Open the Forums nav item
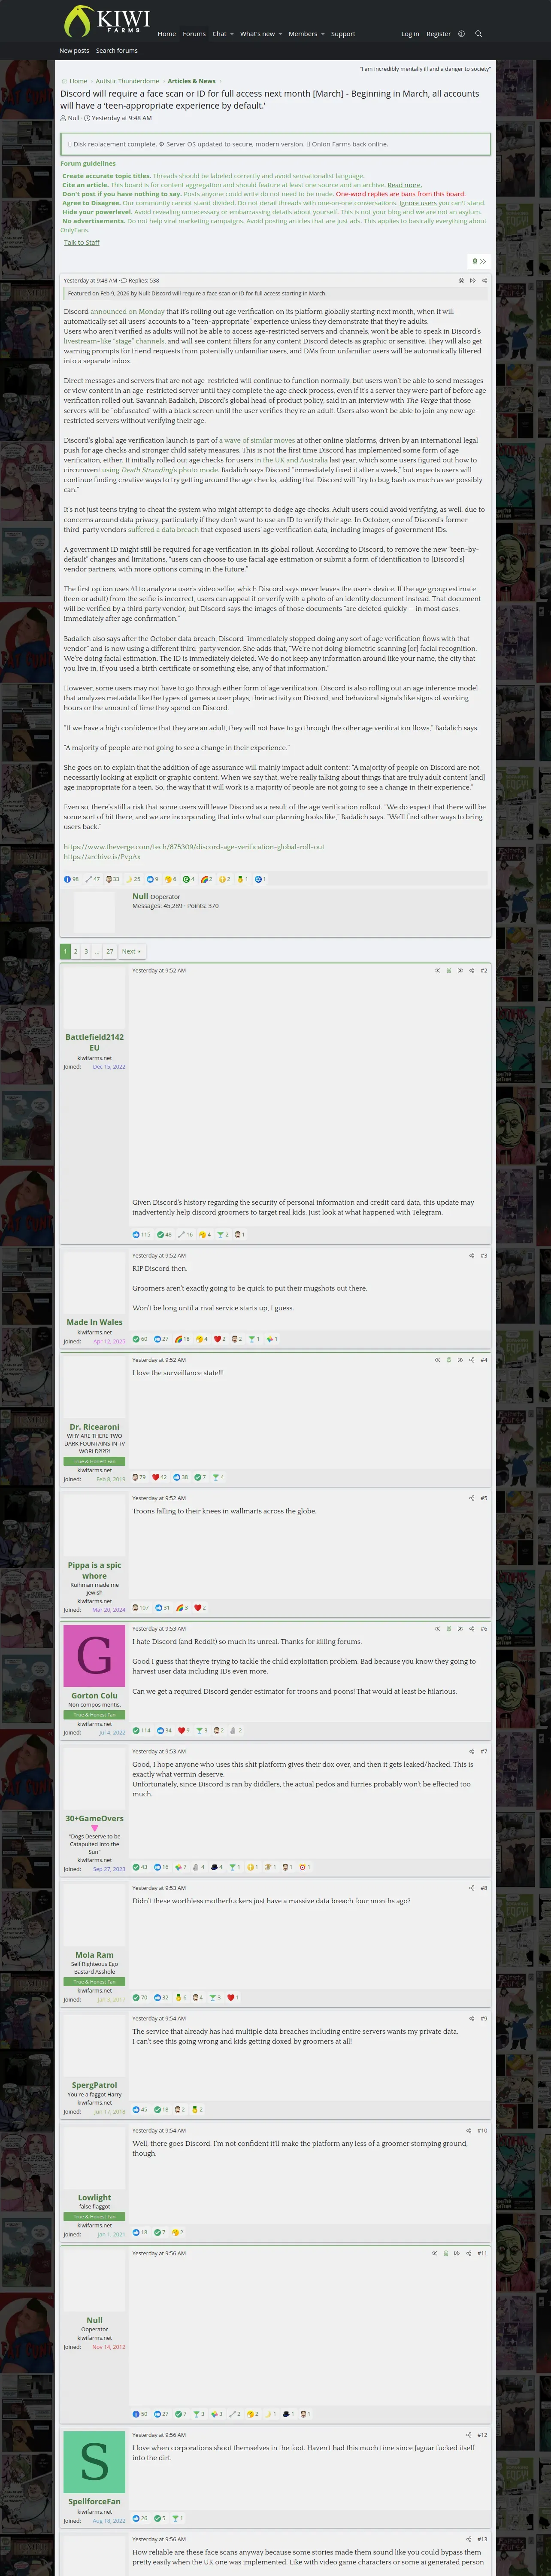 pos(194,34)
